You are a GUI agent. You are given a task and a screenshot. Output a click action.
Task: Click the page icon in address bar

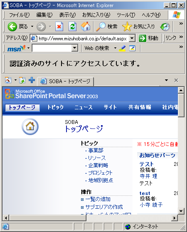point(34,39)
